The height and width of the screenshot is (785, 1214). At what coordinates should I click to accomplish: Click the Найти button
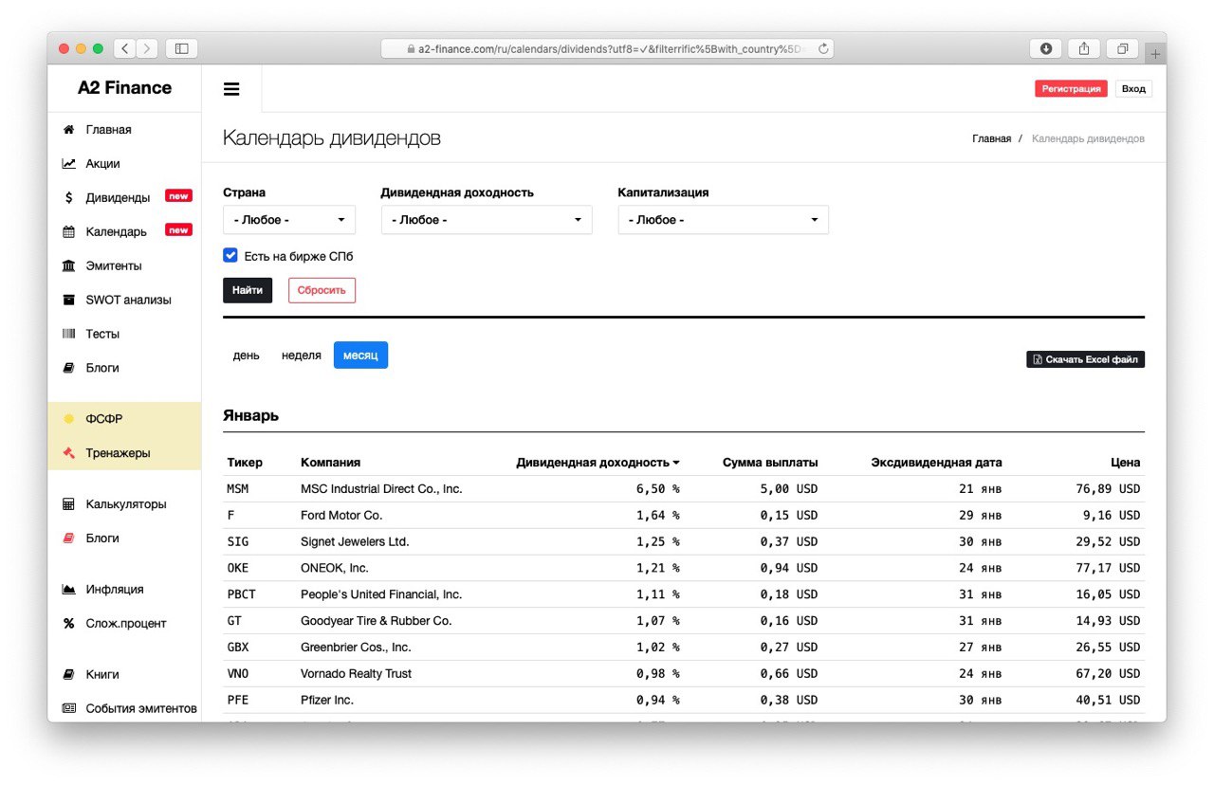click(x=248, y=290)
